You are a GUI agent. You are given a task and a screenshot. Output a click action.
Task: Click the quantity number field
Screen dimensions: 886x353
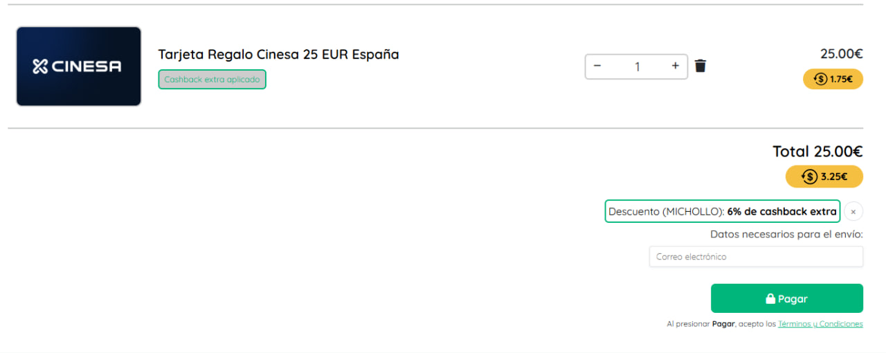click(x=637, y=67)
